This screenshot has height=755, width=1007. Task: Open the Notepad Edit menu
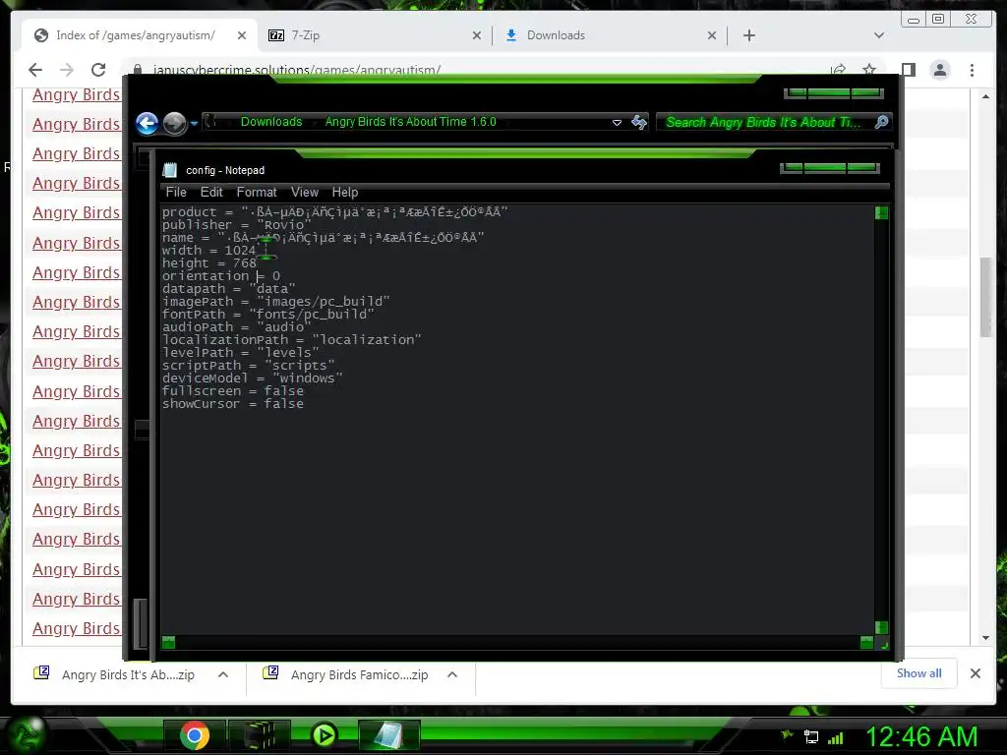[211, 192]
